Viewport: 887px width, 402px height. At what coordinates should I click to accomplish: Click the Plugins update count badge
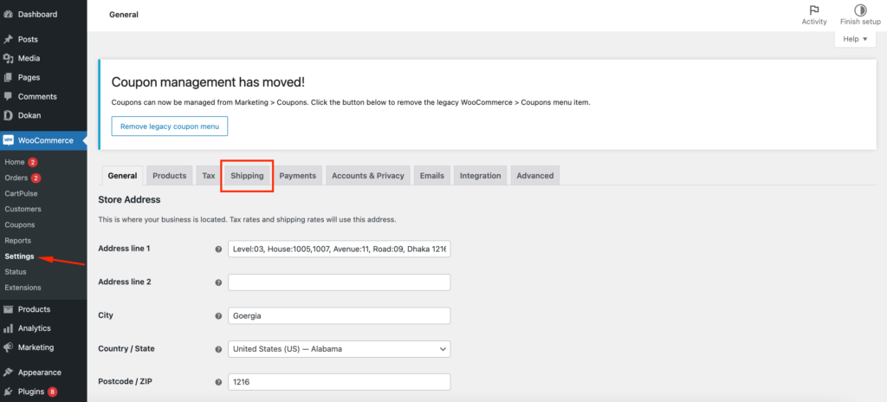click(x=53, y=392)
